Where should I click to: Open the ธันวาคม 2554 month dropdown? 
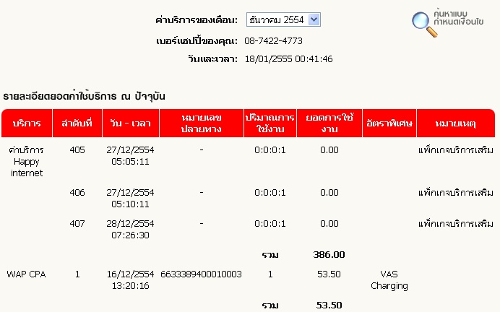point(283,19)
